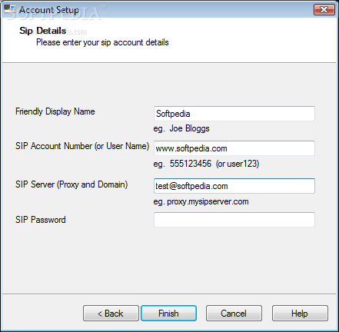Image resolution: width=339 pixels, height=332 pixels.
Task: Close the Account Setup dialog
Action: [x=324, y=10]
